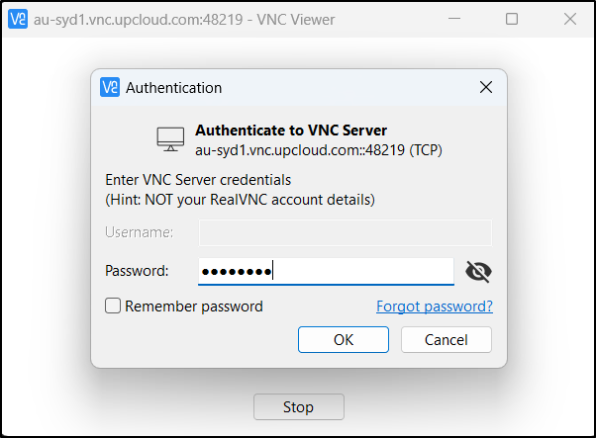Click the VNC logo beside Authentication title
The width and height of the screenshot is (596, 438).
(111, 87)
